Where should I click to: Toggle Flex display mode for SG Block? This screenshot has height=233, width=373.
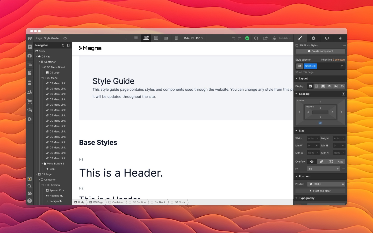click(317, 86)
